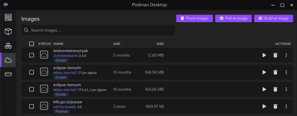297x116 pixels.
Task: Delete the testcontainers/ryuk image
Action: tap(275, 55)
